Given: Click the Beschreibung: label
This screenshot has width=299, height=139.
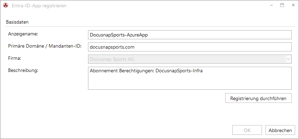Looking at the screenshot, I should 23,70.
